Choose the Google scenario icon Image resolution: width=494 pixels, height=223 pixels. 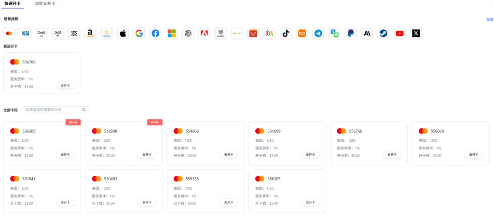(139, 33)
